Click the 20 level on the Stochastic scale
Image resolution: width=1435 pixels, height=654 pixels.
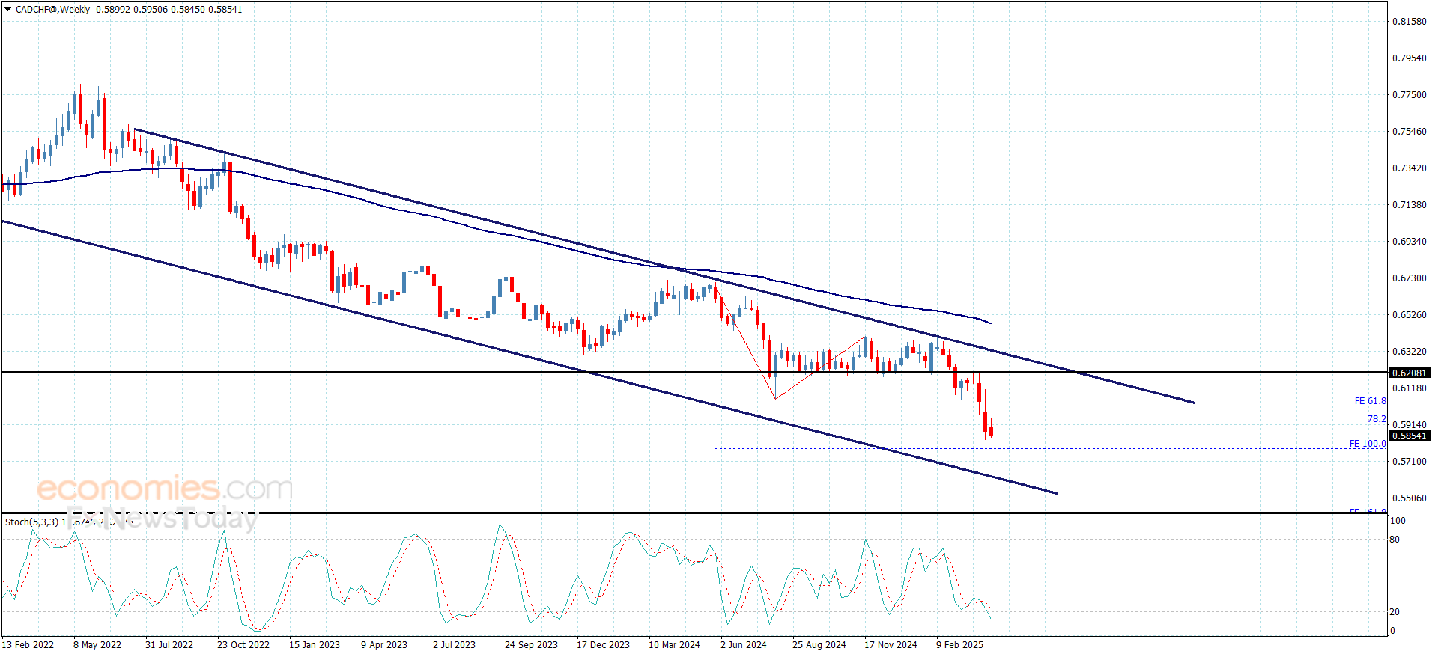click(x=1395, y=612)
